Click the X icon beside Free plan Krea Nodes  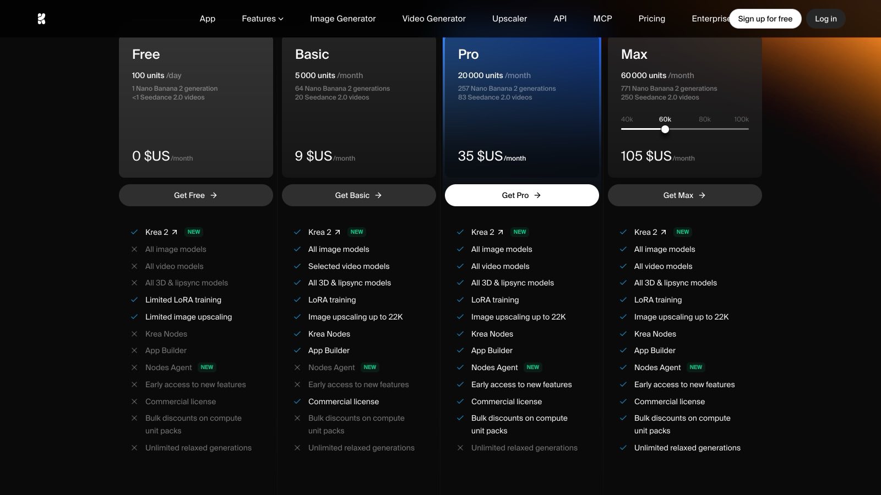pyautogui.click(x=134, y=334)
